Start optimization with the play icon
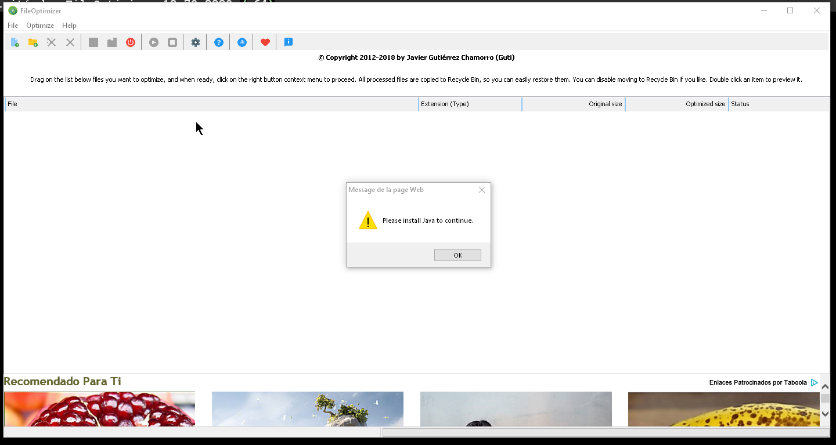The image size is (836, 445). pos(154,42)
